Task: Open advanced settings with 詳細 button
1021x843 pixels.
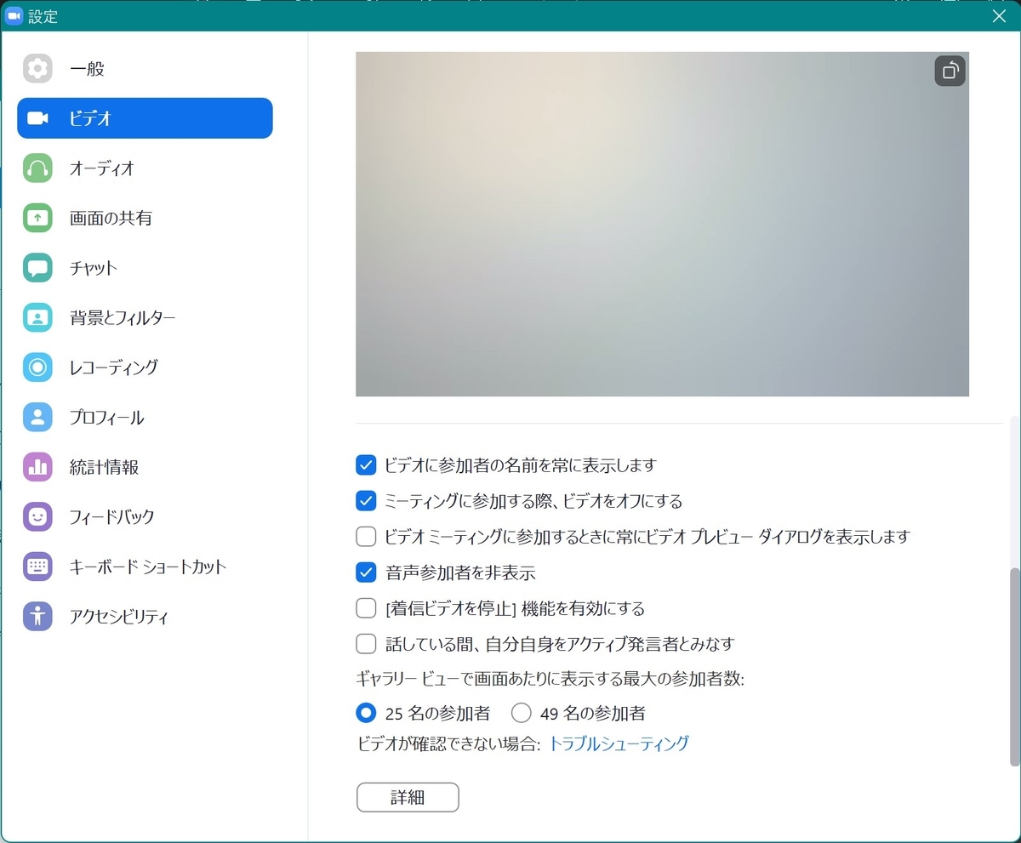Action: pos(407,797)
